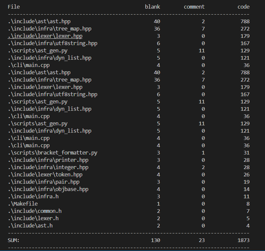This screenshot has height=251, width=265.
Task: Select the total blank count 130
Action: tap(156, 240)
